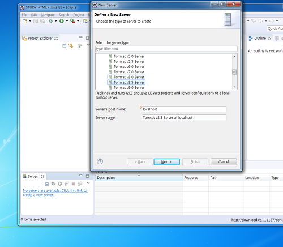
Task: Maximize the Servers view
Action: (x=87, y=176)
